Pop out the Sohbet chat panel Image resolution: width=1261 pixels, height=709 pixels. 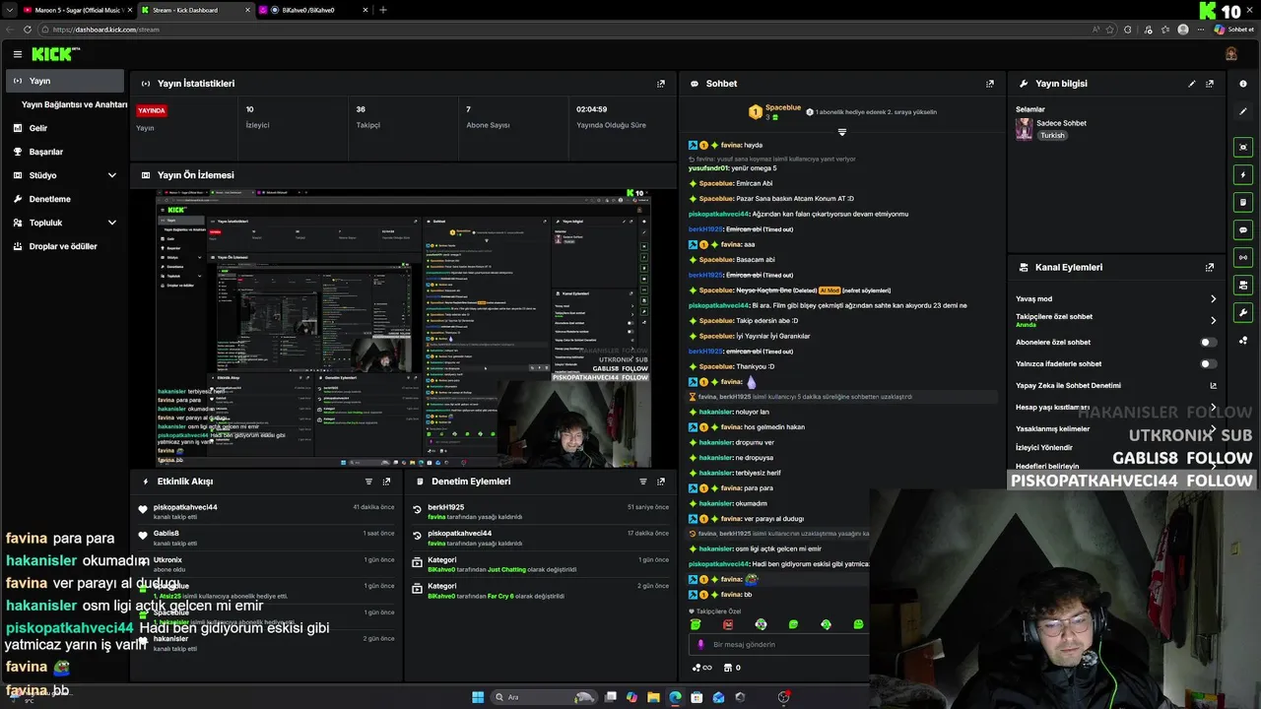990,84
